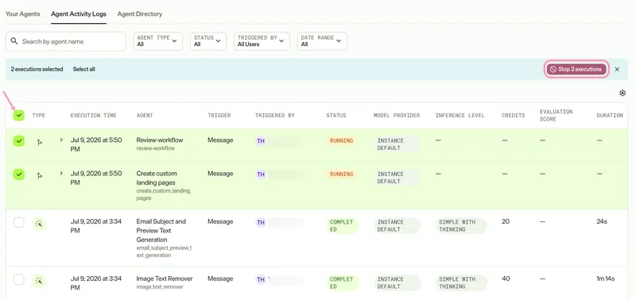Viewport: 636px width, 299px height.
Task: Click TH avatar in Create custom landing pages row
Action: (x=261, y=174)
